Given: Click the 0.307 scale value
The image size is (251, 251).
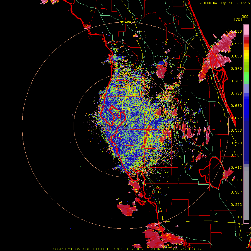Looking at the screenshot, I should [236, 192].
